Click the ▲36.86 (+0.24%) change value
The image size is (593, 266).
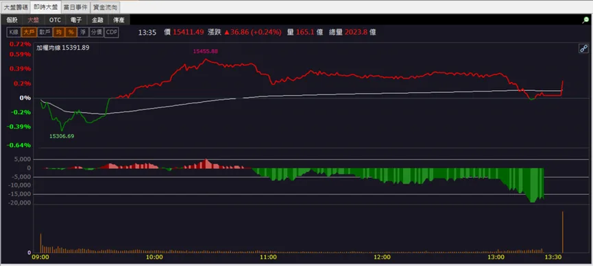[253, 32]
